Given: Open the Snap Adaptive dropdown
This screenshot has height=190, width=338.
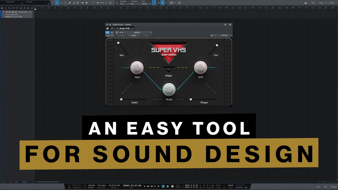Looking at the screenshot, I should pyautogui.click(x=146, y=4).
